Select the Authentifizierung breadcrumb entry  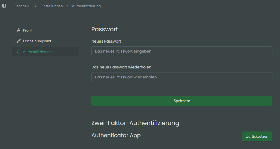[x=86, y=6]
